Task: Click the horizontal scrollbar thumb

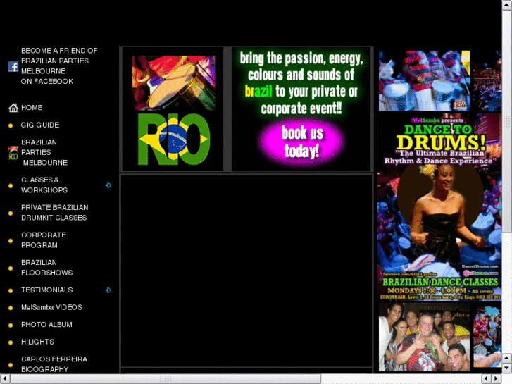Action: tap(166, 379)
